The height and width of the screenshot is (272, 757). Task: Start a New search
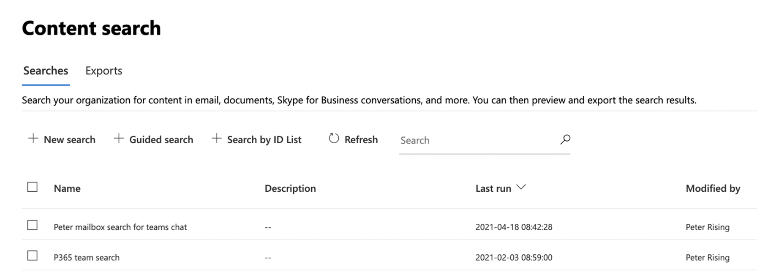(69, 140)
